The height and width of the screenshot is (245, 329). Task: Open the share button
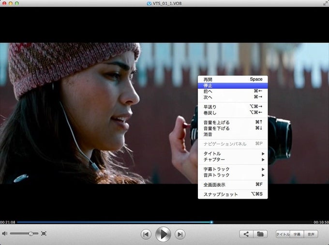(246, 234)
